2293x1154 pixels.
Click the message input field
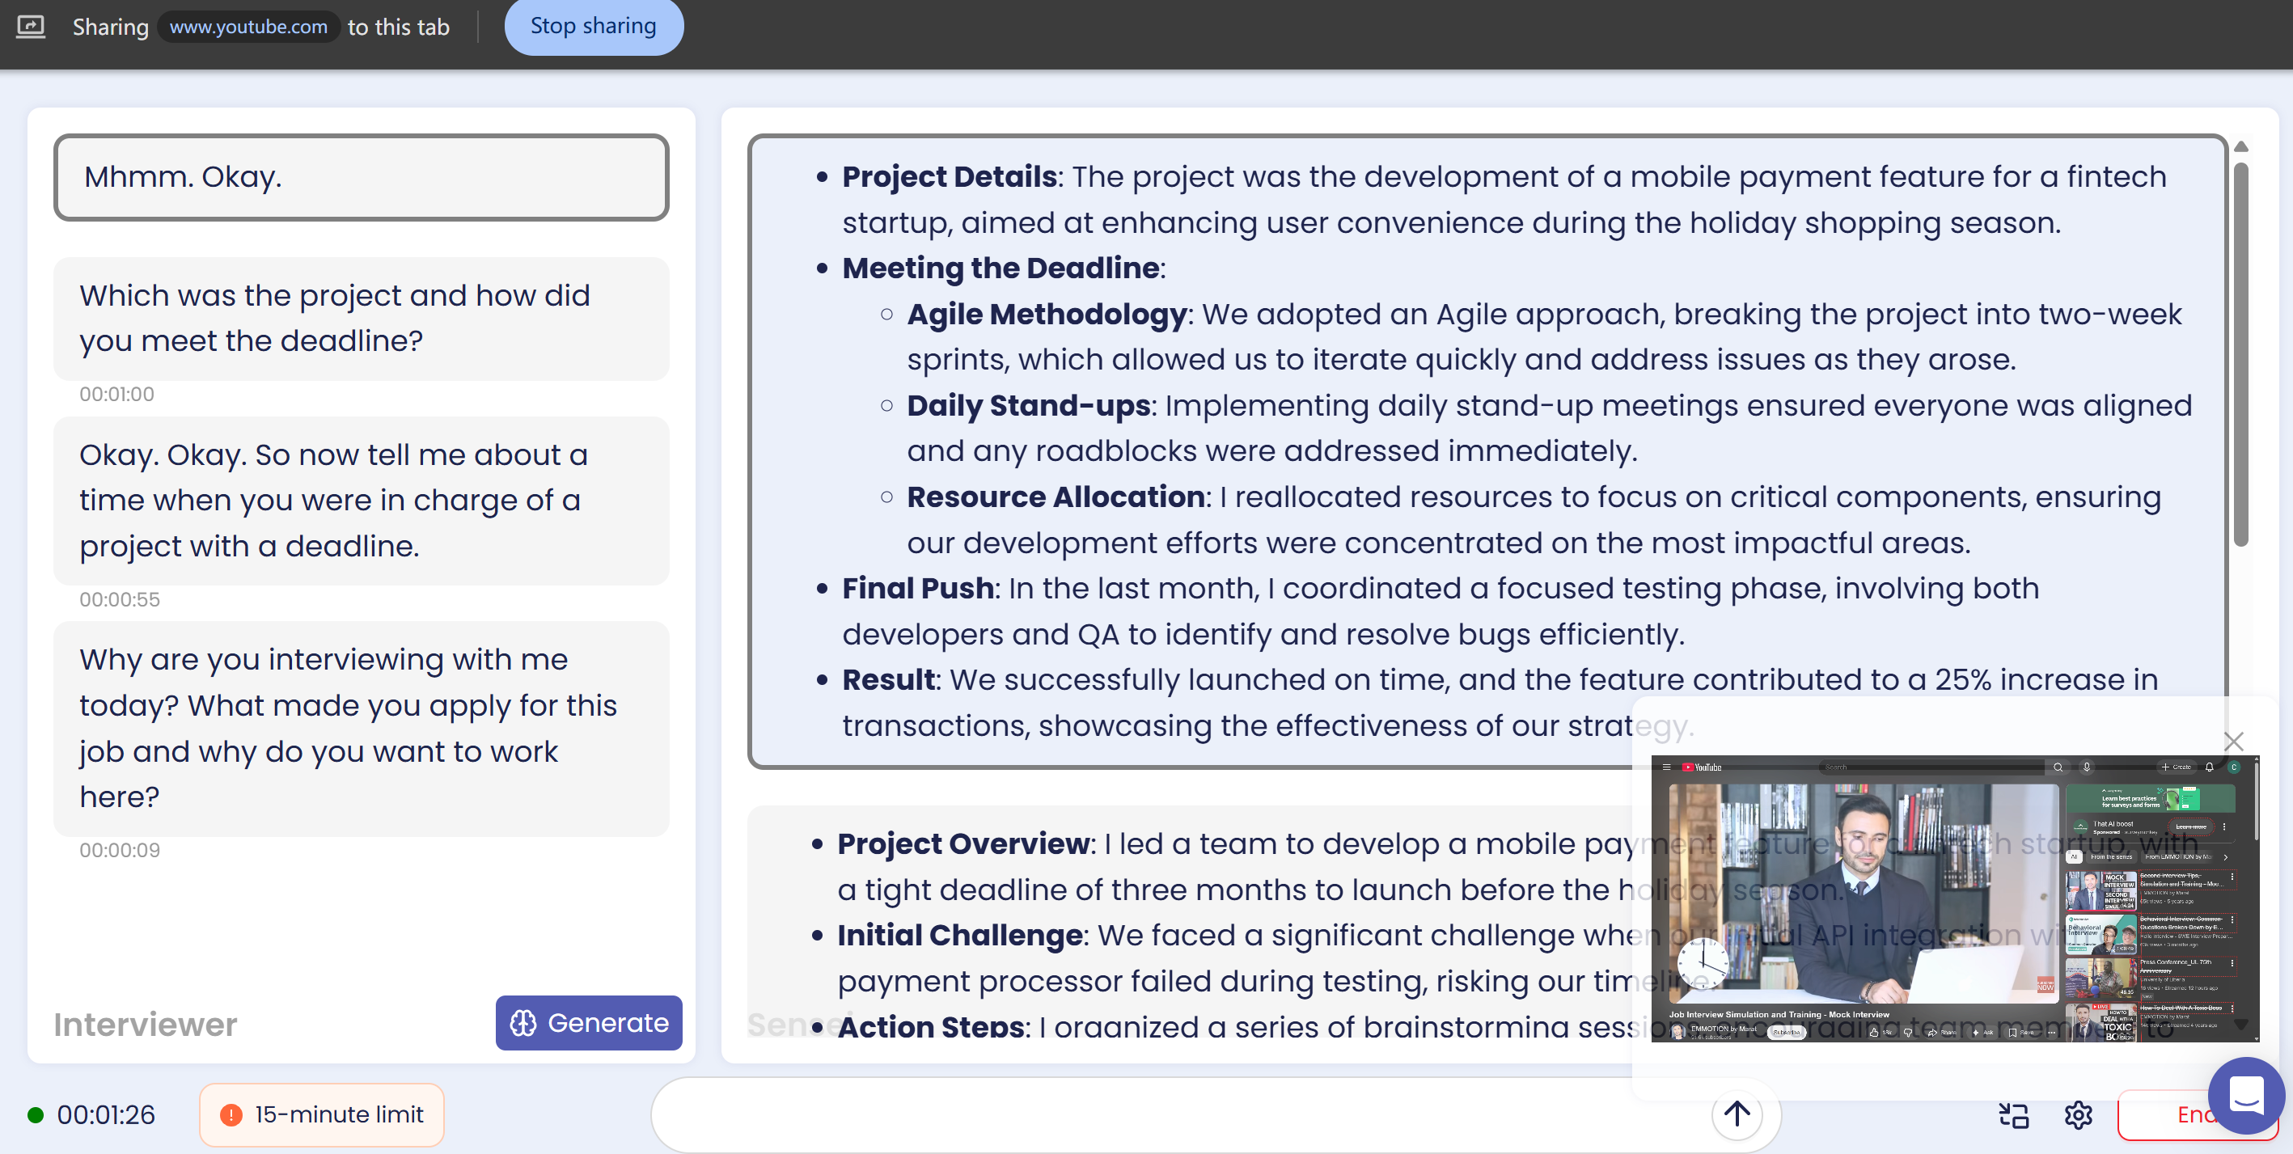click(1175, 1115)
